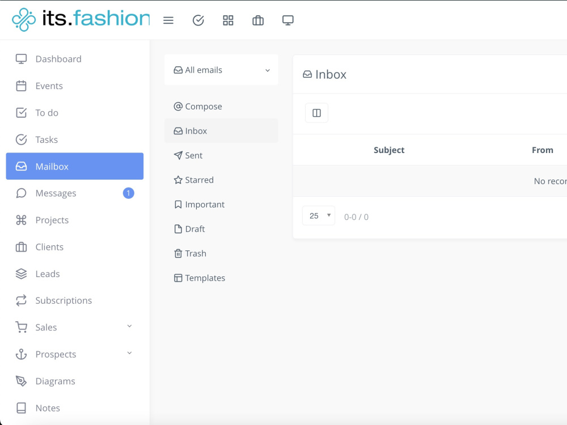Click the Leads layers icon in sidebar
The height and width of the screenshot is (425, 567).
pyautogui.click(x=22, y=274)
